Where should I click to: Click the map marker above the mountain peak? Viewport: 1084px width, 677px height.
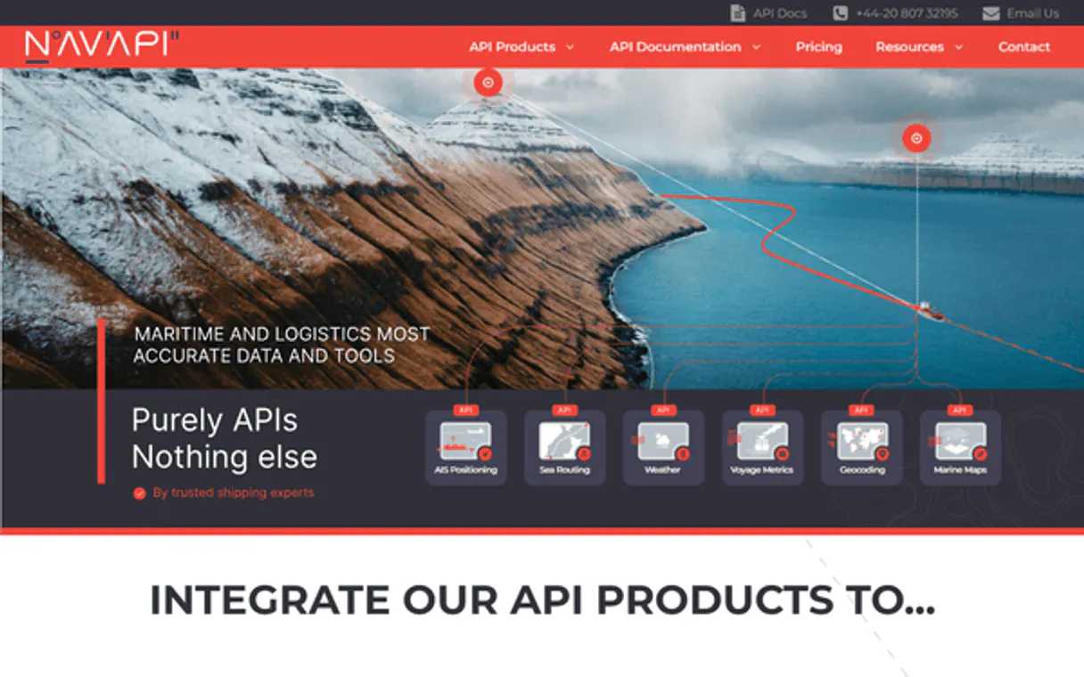[488, 83]
